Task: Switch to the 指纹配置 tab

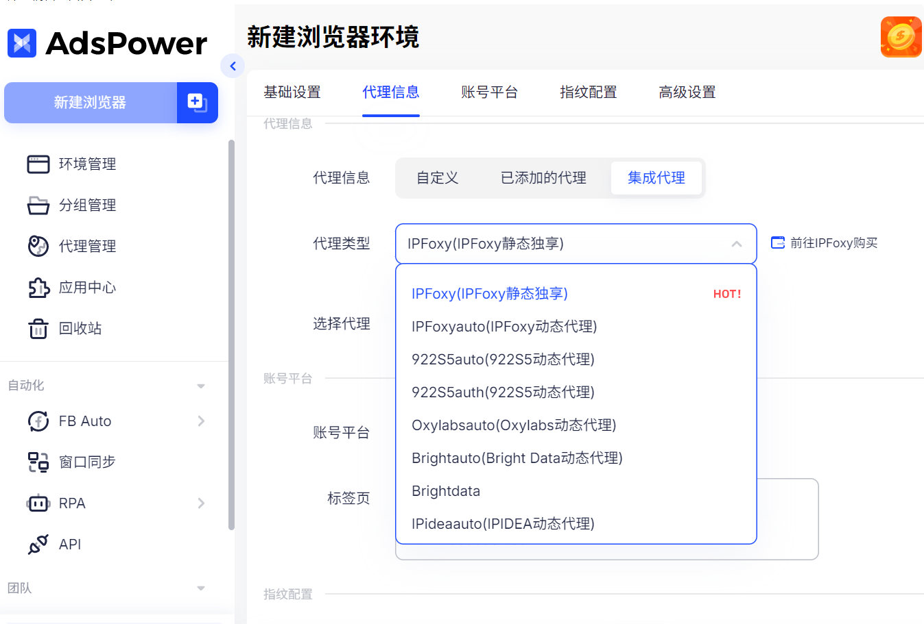Action: coord(589,92)
